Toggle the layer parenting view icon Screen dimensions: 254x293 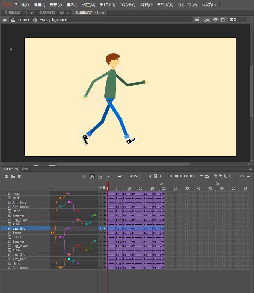93,176
